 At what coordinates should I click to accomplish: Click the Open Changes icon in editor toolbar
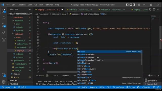(150, 10)
